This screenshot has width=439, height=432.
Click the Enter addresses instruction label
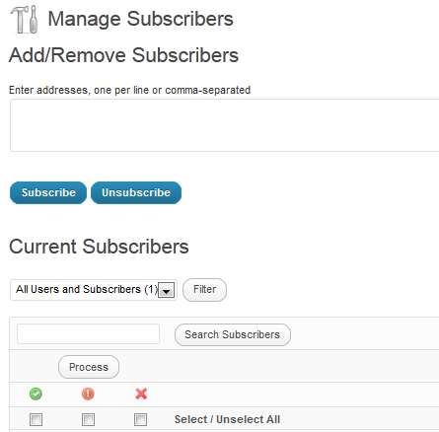[x=129, y=90]
